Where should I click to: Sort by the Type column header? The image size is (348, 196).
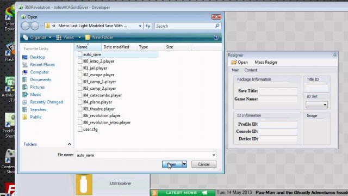[151, 47]
